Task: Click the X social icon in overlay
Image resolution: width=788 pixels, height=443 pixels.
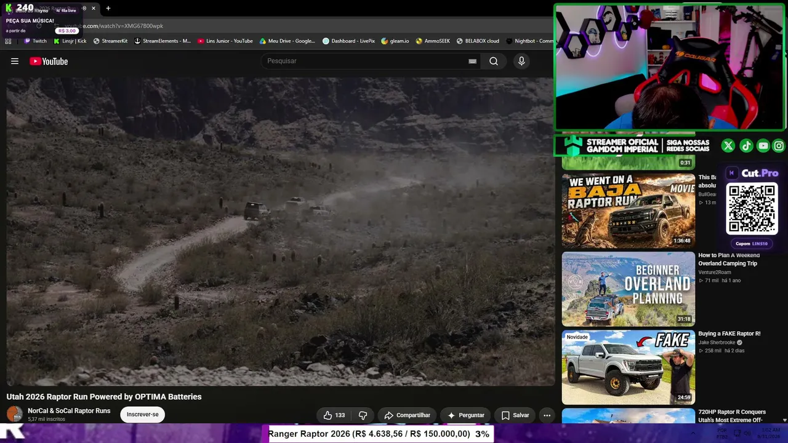Action: tap(728, 146)
